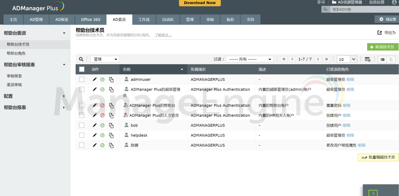Copy the ADManager Plus的人力官员 technician

(111, 115)
